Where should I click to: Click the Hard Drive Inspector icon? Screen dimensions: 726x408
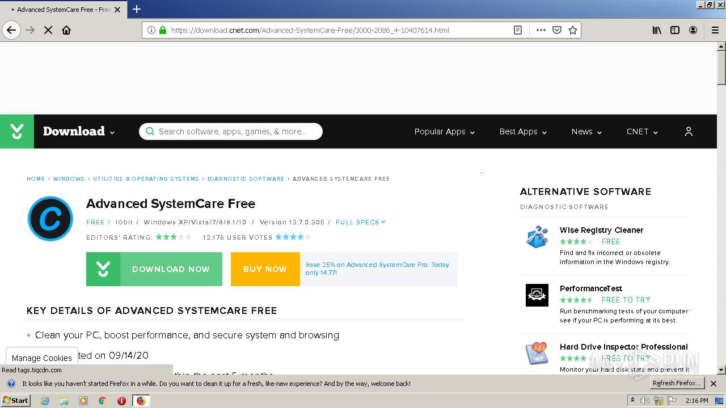coord(537,354)
